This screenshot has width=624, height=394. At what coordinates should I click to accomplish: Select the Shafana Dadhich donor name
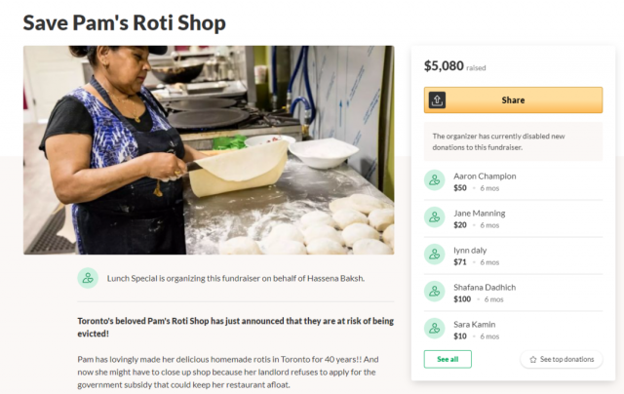click(x=485, y=288)
